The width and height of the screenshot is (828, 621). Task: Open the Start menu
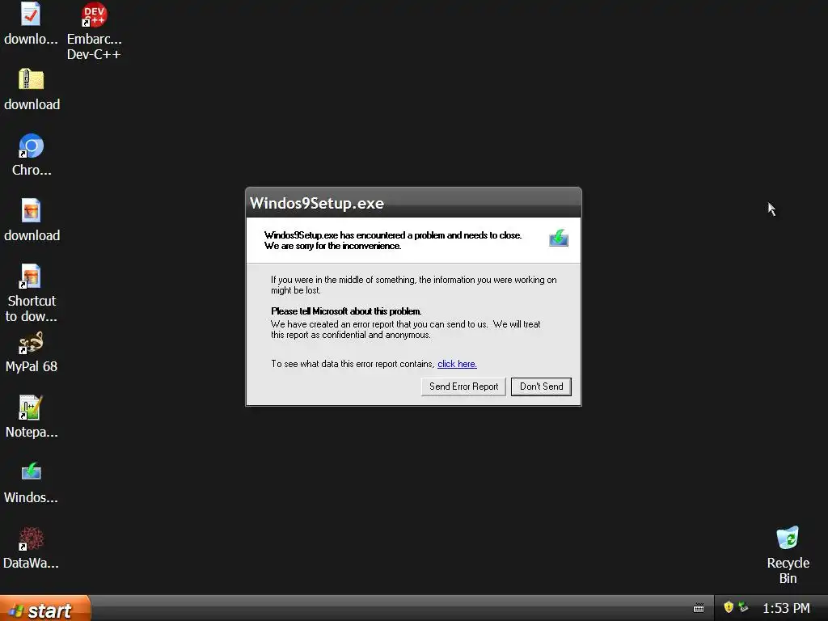point(45,608)
